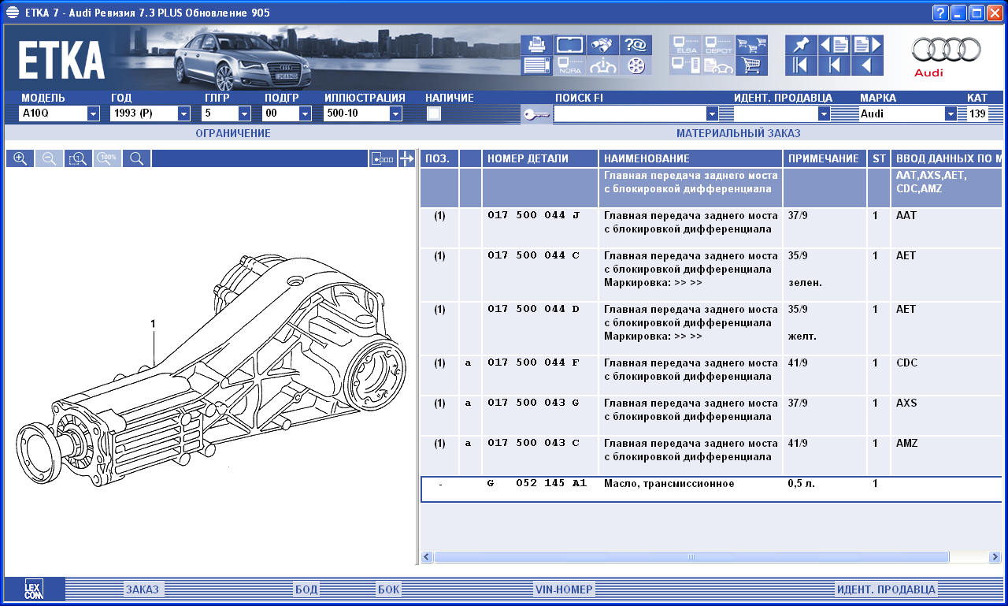Jump to first item navigation icon
1008x606 pixels.
801,65
